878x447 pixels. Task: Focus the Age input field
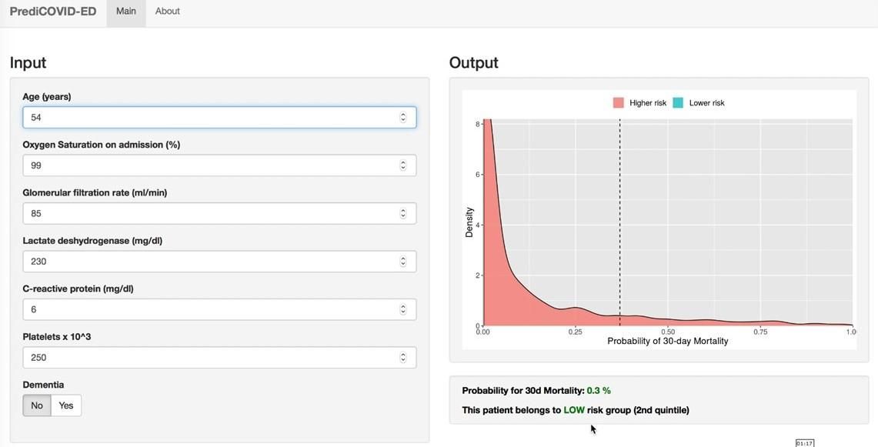tap(208, 117)
